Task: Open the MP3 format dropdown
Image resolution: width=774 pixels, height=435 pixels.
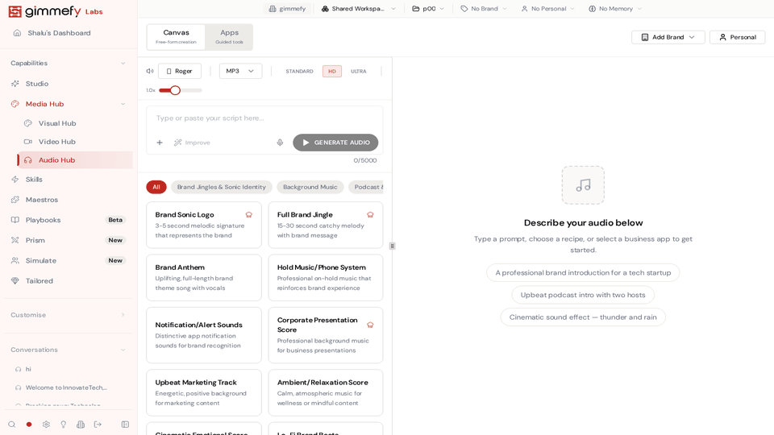Action: [x=240, y=71]
